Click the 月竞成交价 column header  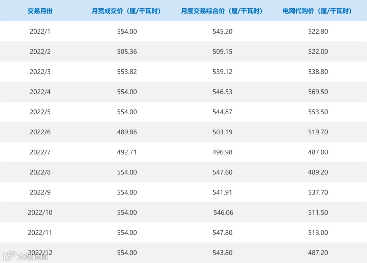(126, 11)
